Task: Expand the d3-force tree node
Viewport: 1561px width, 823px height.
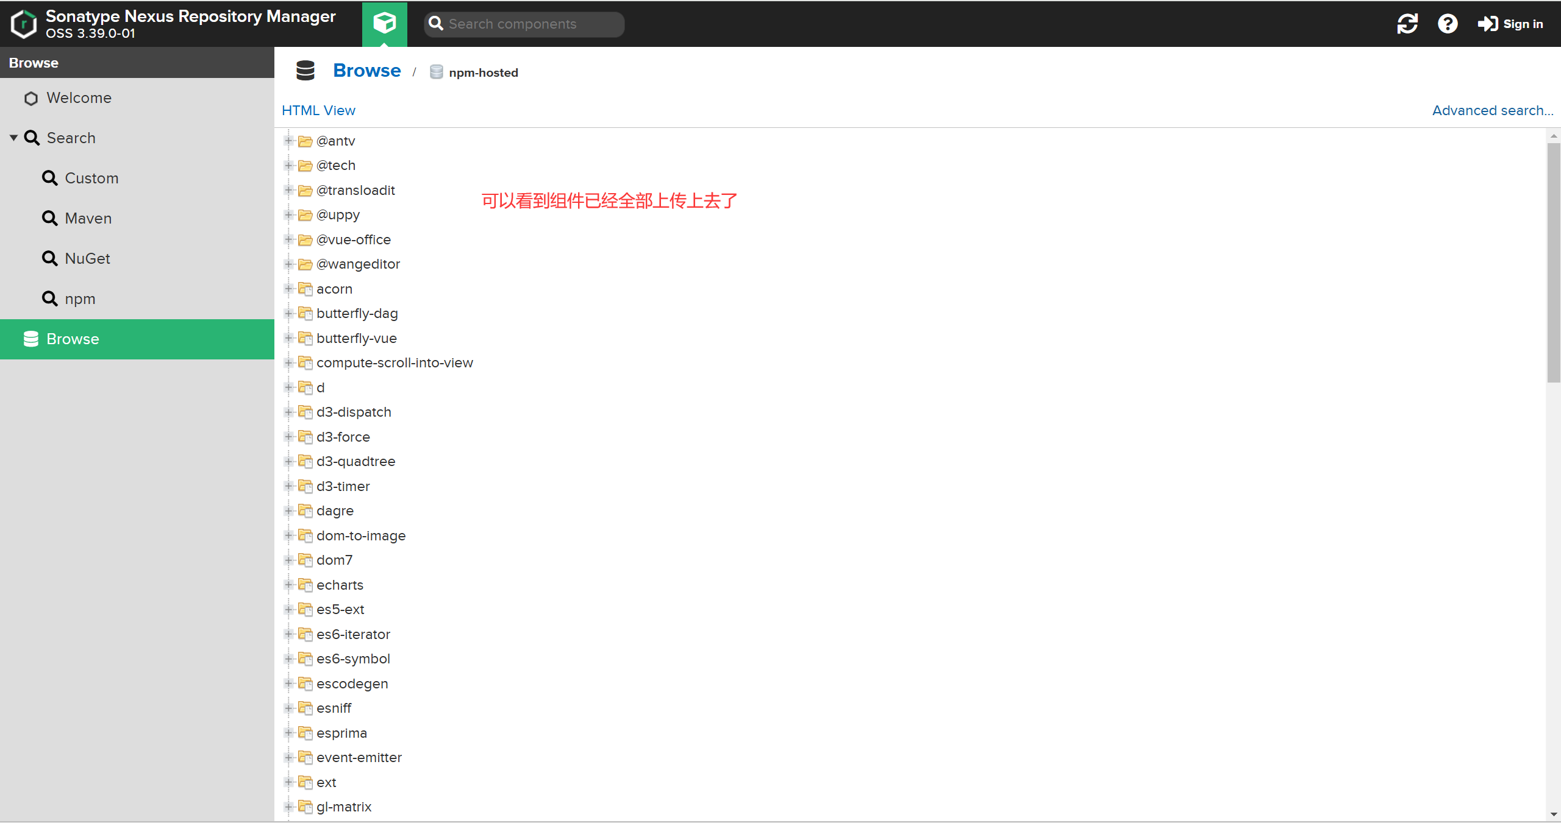Action: tap(289, 437)
